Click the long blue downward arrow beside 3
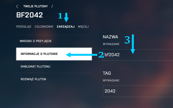Screen dimensions: 173x108 (133, 44)
